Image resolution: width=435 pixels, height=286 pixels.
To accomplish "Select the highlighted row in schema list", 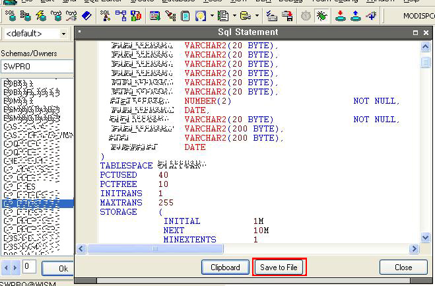I will (38, 203).
